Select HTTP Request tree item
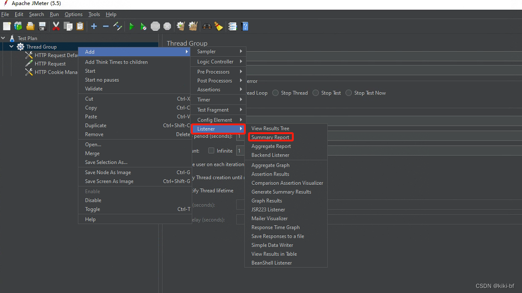 tap(50, 64)
